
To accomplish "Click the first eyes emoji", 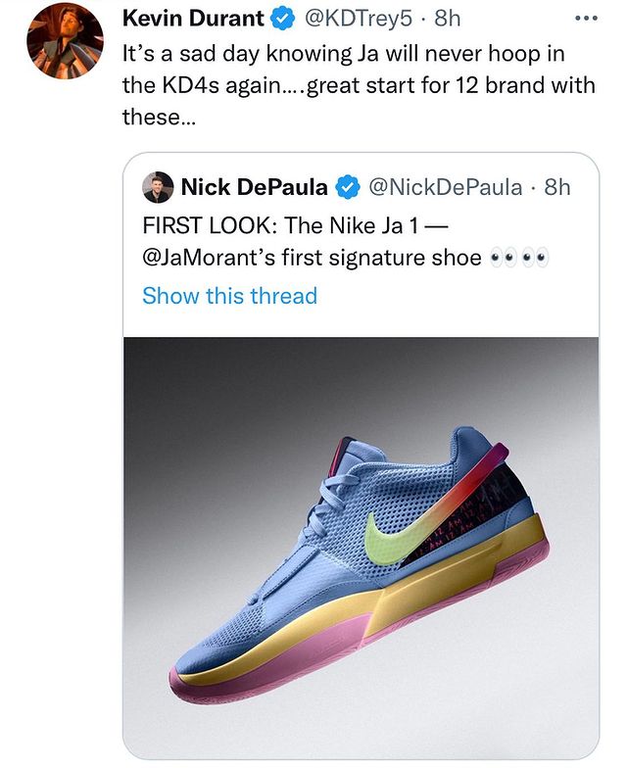I will (x=504, y=259).
